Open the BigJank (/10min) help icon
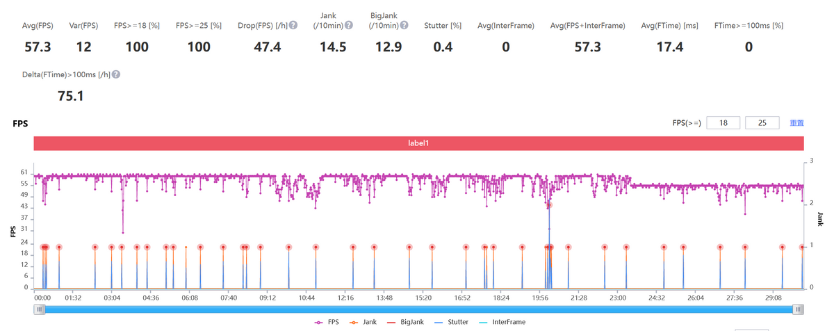Screen dimensions: 834x331 pos(404,25)
